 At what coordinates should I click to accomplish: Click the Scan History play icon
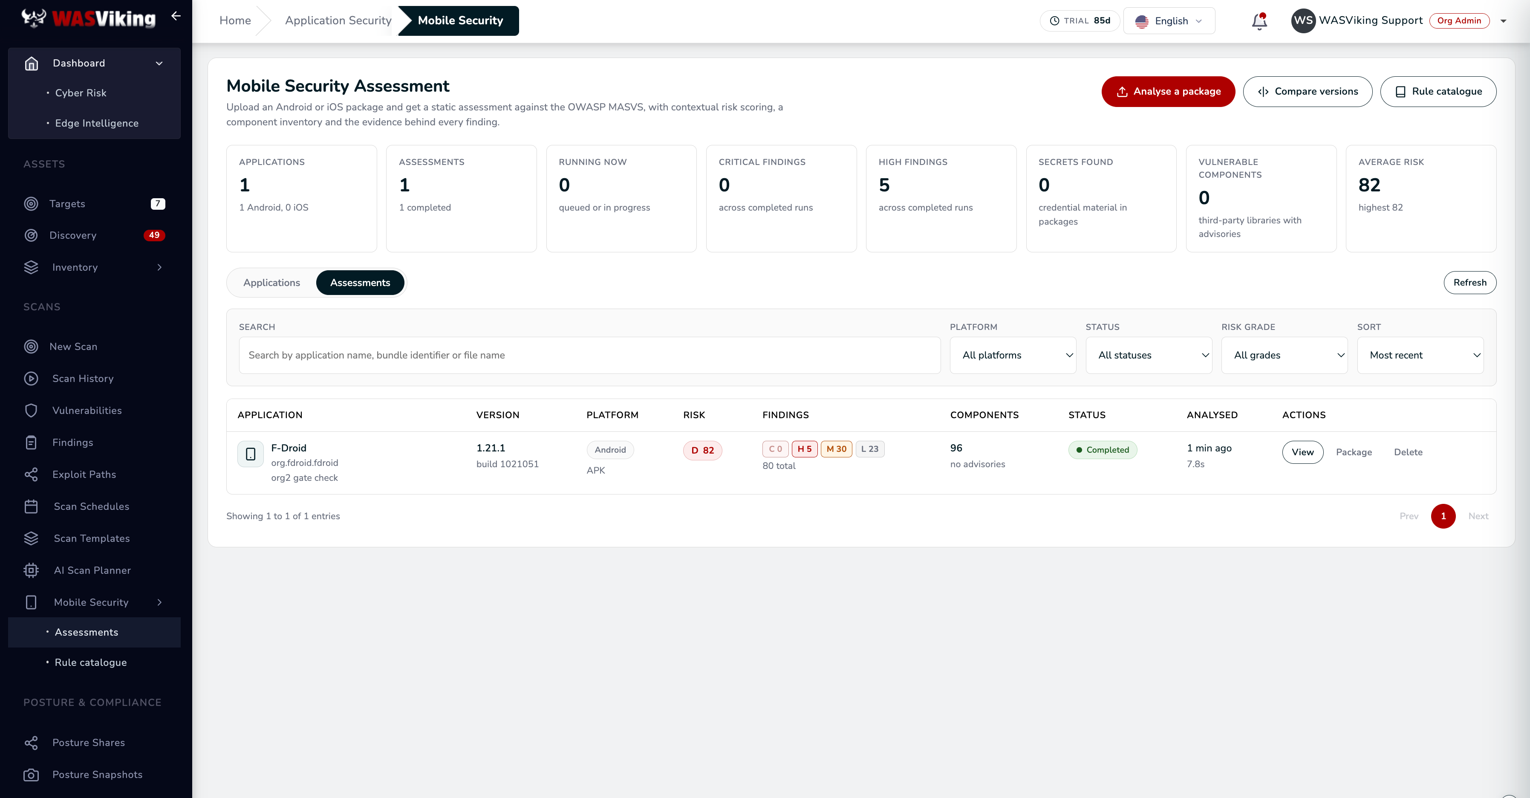(31, 379)
